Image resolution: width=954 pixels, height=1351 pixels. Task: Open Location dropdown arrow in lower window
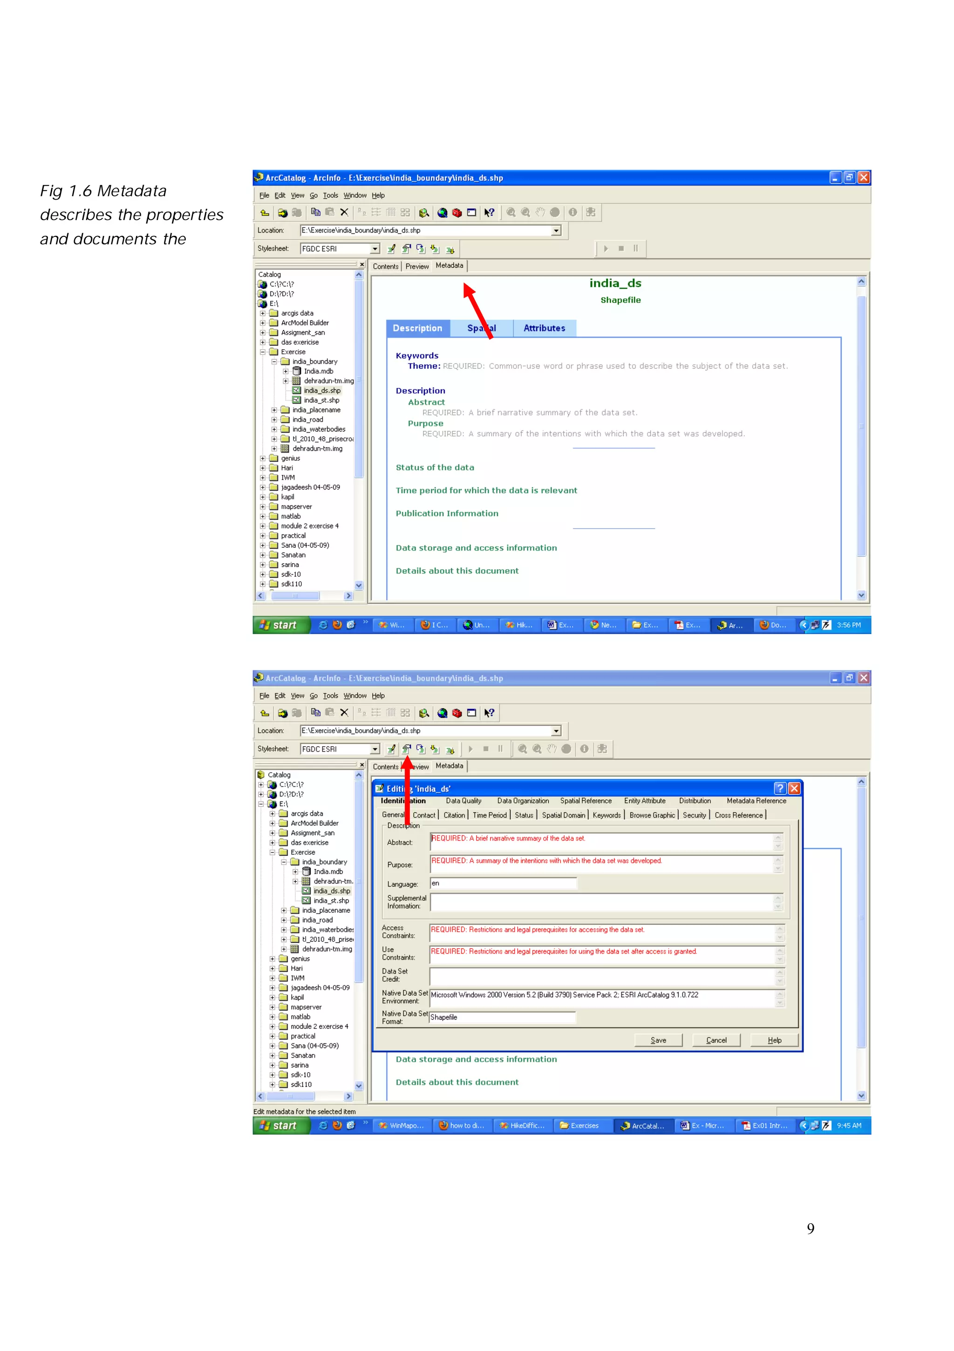pyautogui.click(x=556, y=731)
